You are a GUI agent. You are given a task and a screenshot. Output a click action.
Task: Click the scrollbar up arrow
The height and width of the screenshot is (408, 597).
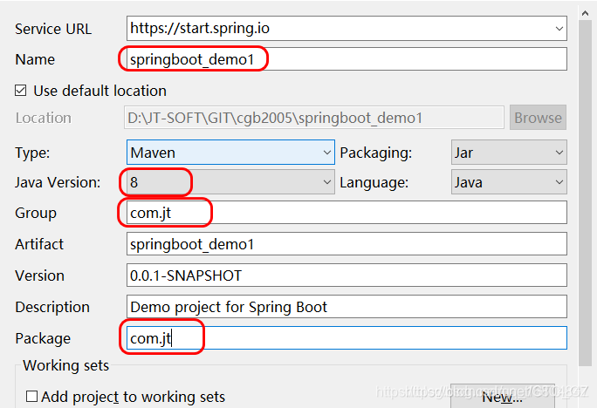click(x=586, y=13)
